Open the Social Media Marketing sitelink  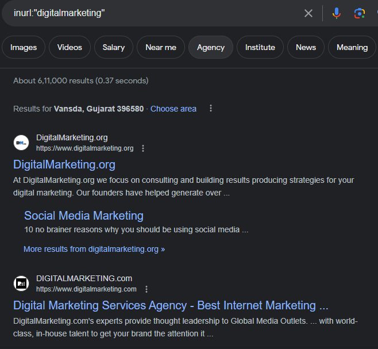point(84,216)
